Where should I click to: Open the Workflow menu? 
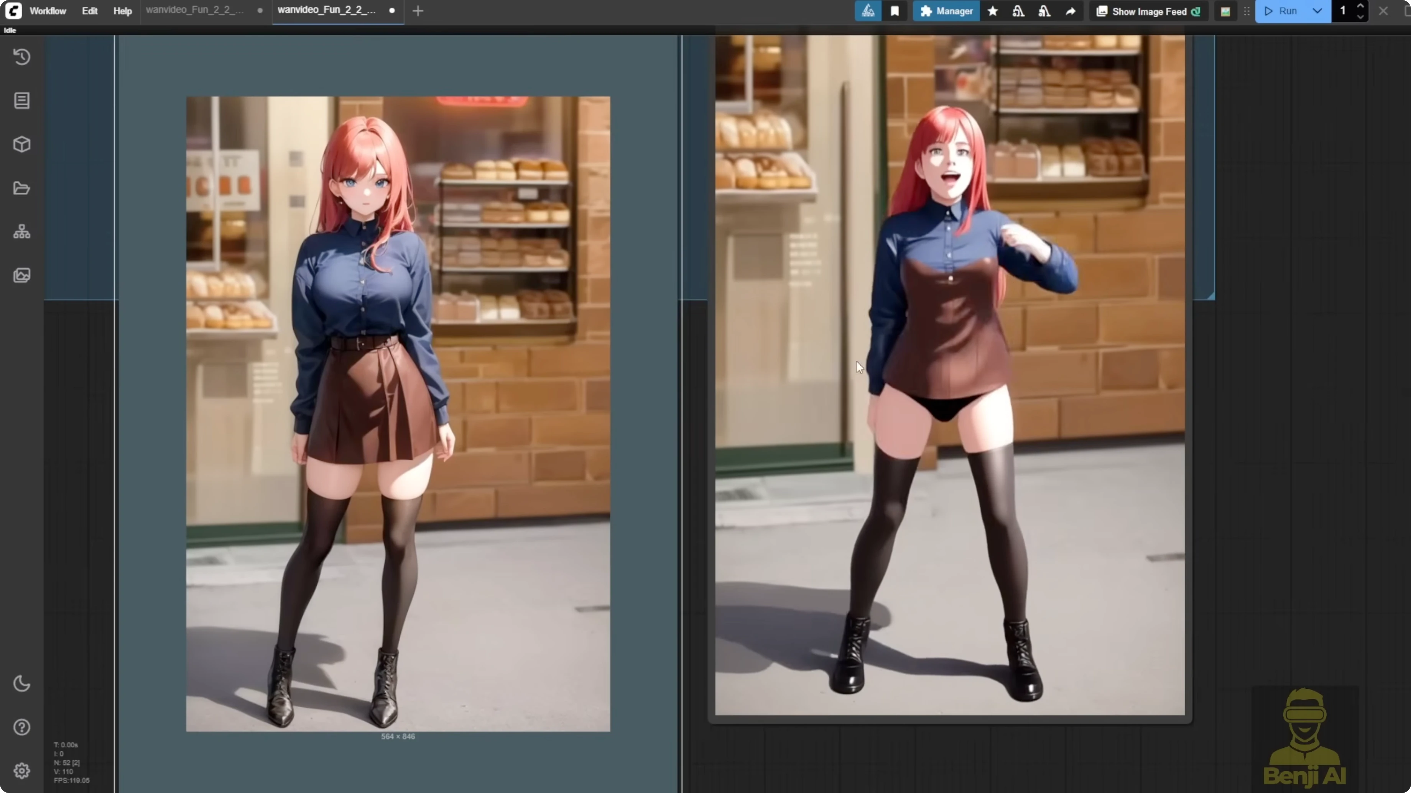pyautogui.click(x=48, y=11)
